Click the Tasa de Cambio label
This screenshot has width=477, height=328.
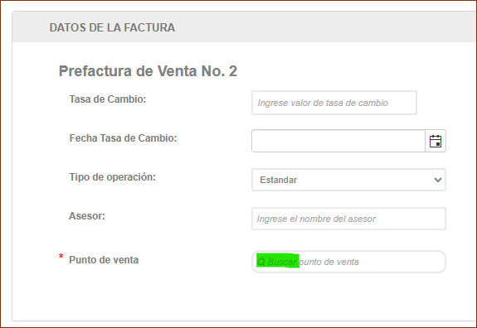(108, 99)
